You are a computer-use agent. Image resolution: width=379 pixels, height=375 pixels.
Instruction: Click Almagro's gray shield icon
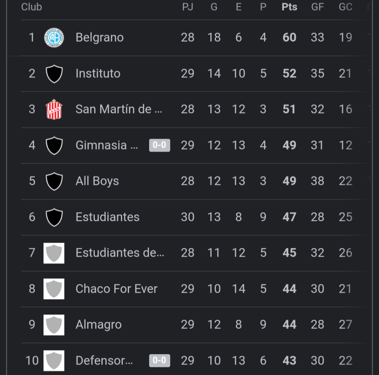(x=54, y=324)
